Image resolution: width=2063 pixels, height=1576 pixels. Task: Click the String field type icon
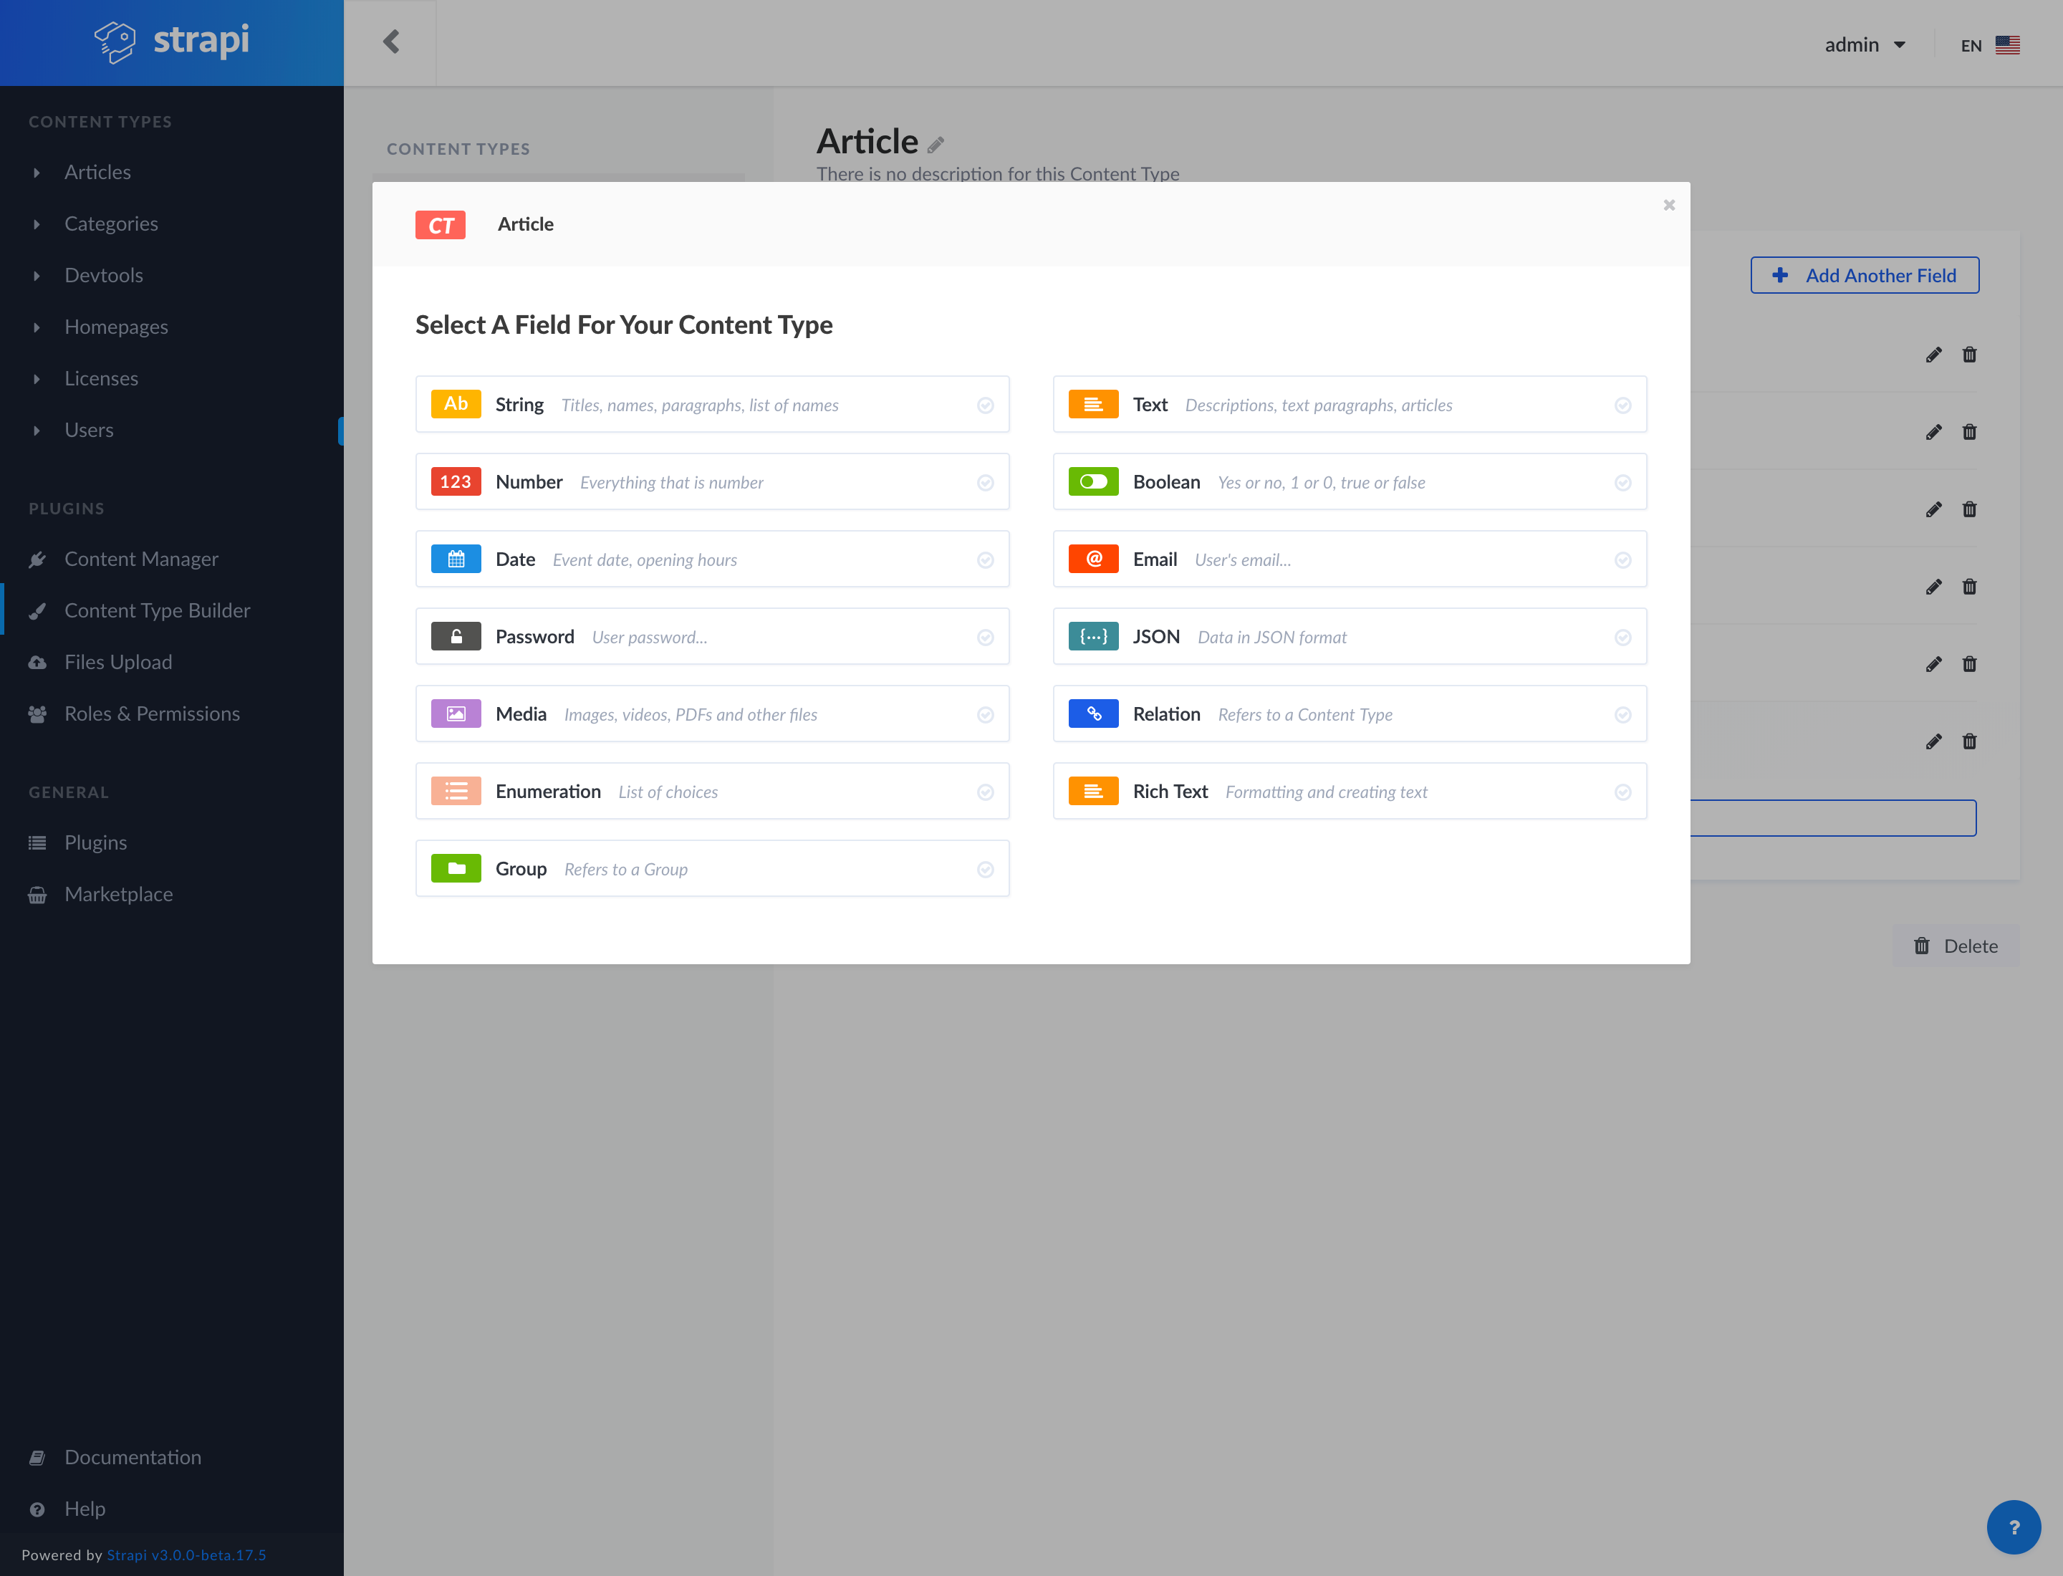click(456, 404)
